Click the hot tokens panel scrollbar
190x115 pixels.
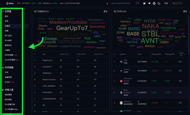point(188,35)
